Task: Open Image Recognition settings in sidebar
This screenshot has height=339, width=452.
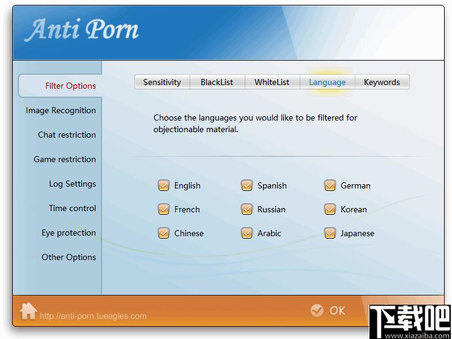Action: 61,111
